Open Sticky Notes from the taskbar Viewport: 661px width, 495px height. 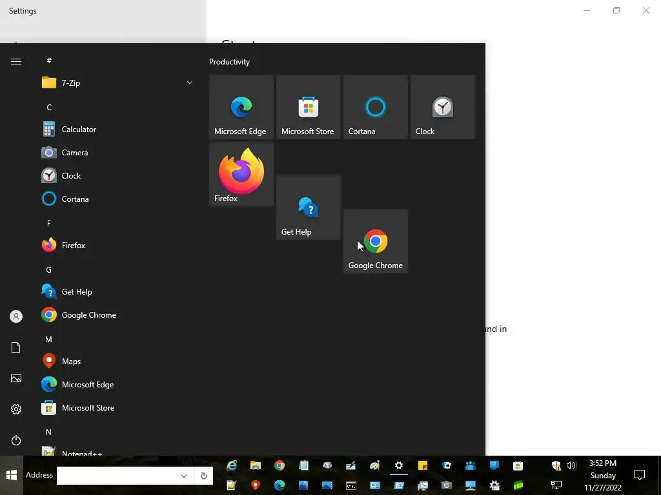tap(423, 465)
